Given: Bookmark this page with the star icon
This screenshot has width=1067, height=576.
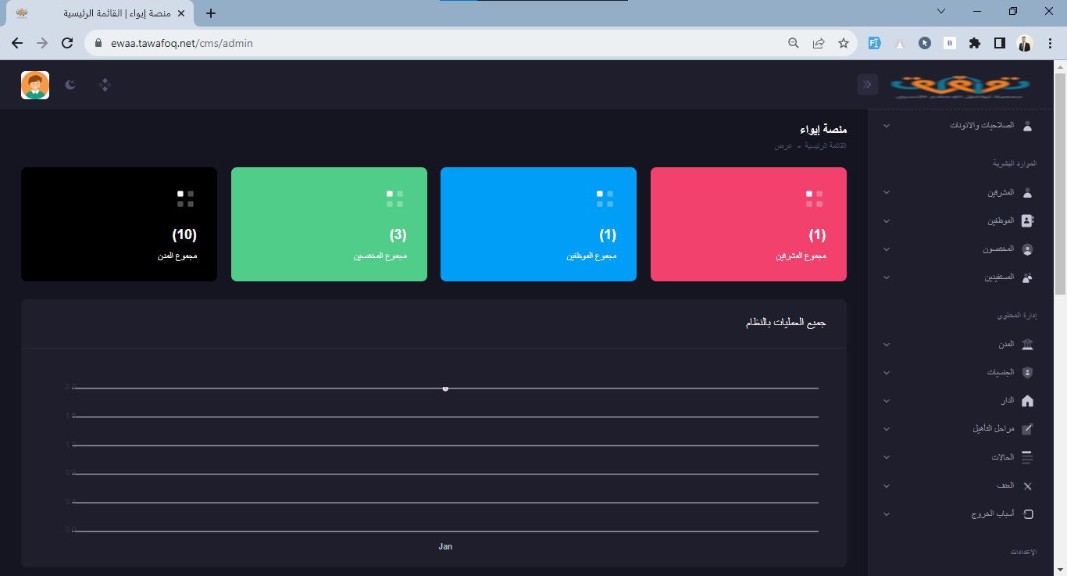Looking at the screenshot, I should pyautogui.click(x=843, y=44).
